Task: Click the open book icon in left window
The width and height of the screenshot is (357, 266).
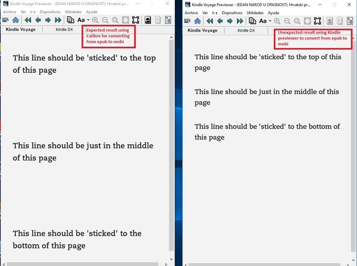Action: coord(5,20)
